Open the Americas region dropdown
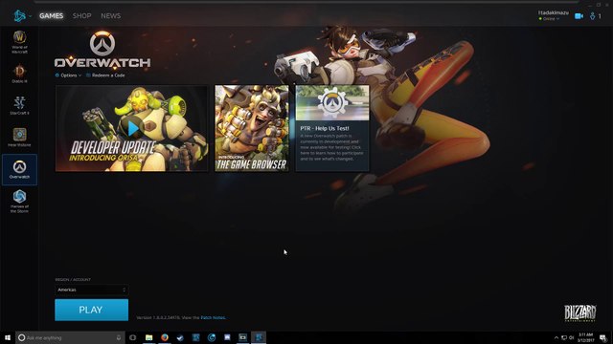 (x=92, y=290)
